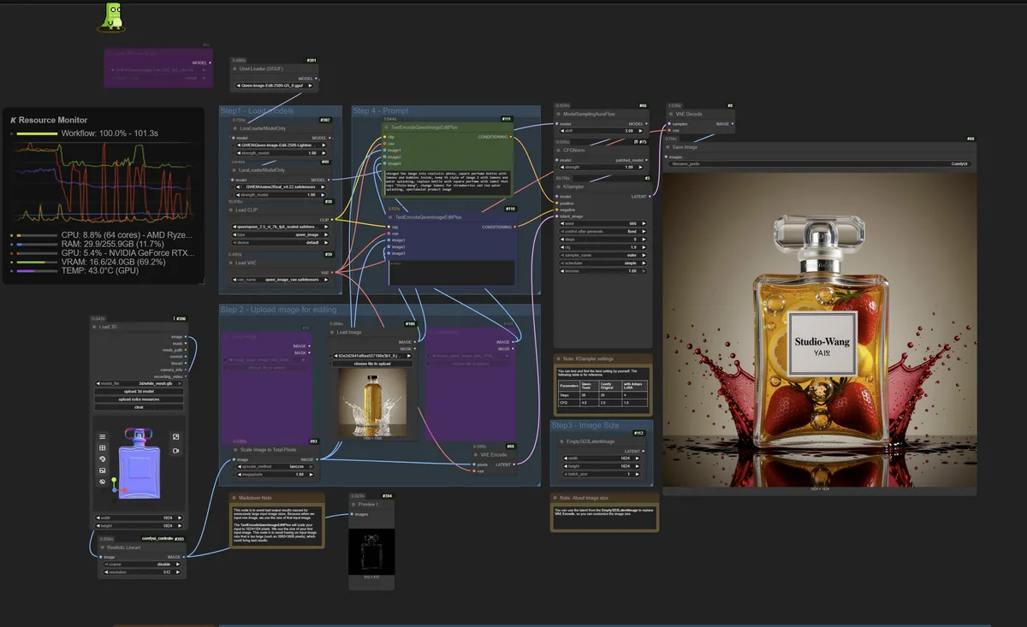Click the Workflow 100.0% - 101.3s status text
This screenshot has height=627, width=1027.
point(110,134)
